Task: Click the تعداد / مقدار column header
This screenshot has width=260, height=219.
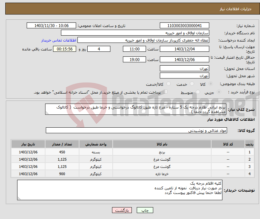Action: coord(62,144)
